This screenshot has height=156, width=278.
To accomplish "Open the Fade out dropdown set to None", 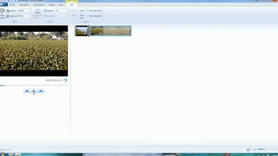I will [x=24, y=16].
